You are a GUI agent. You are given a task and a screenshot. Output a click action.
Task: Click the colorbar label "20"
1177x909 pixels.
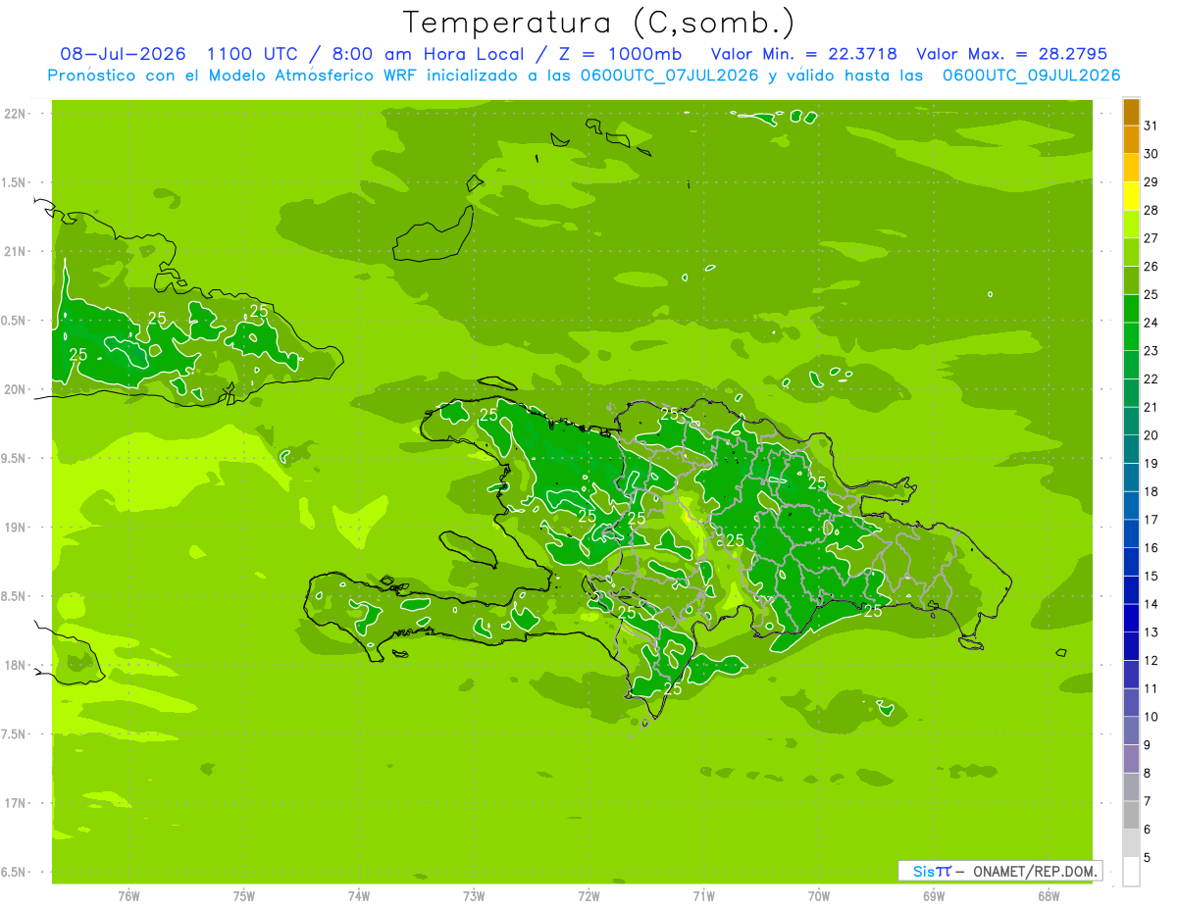1151,435
